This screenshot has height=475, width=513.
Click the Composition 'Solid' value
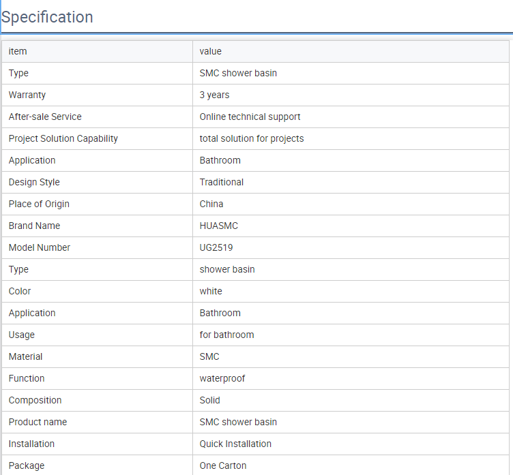[209, 400]
